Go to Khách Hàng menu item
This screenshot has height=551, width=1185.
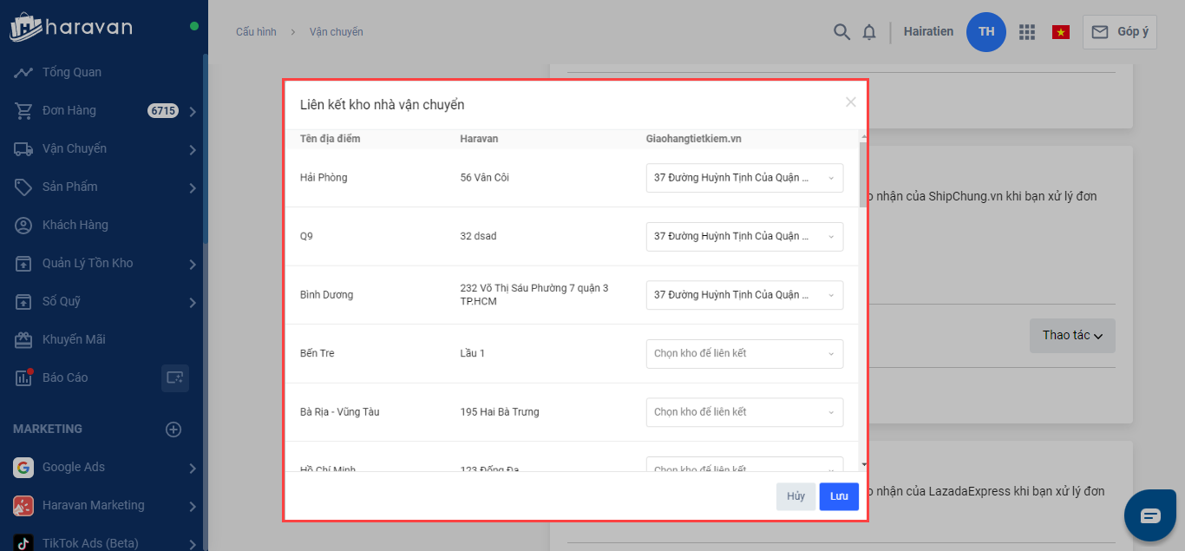pos(75,225)
